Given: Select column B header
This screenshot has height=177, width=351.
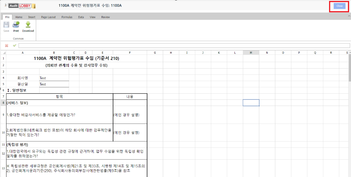Looking at the screenshot, I should pos(54,53).
